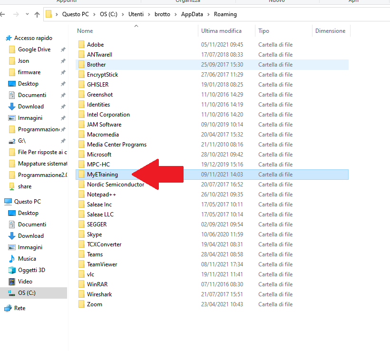Viewport: 390px width, 351px height.
Task: Go up one folder level with Up arrow
Action: (x=37, y=14)
